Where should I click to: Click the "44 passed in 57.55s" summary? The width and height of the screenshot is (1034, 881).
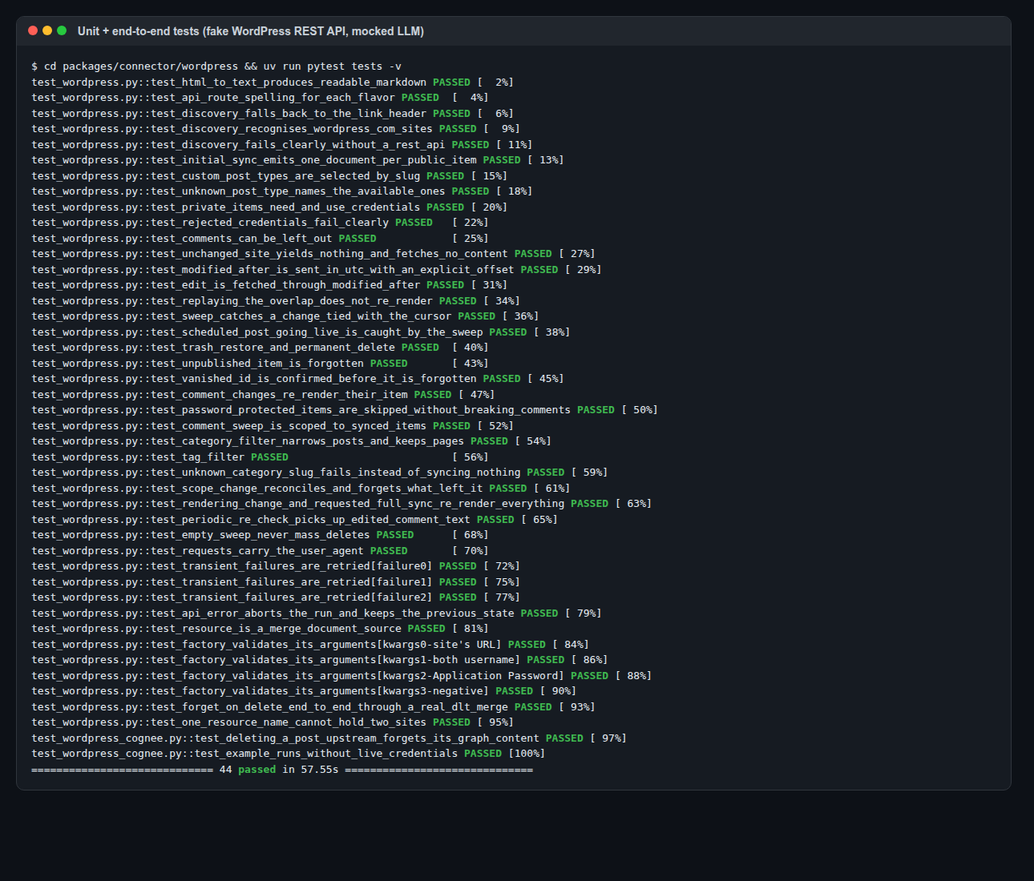279,770
